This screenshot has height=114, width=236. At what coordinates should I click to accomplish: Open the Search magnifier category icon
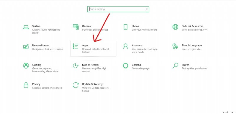(175, 66)
